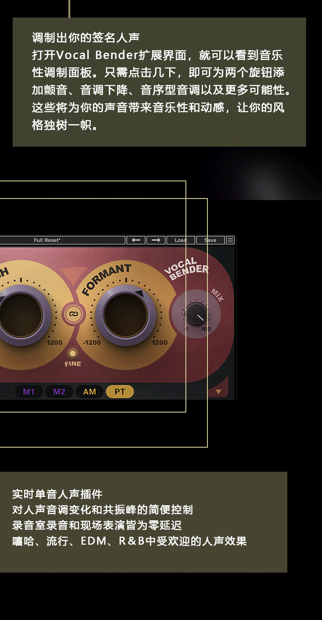Select the PT modulation button
Screen dimensions: 322x620
click(x=120, y=392)
